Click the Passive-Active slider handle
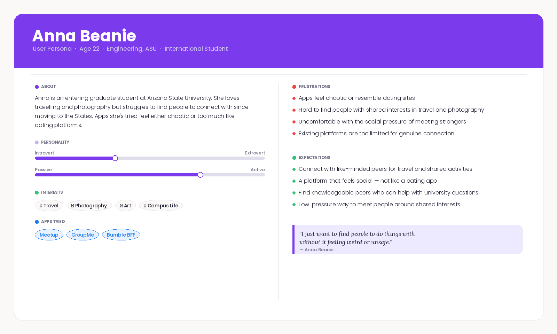This screenshot has width=557, height=334. pyautogui.click(x=201, y=175)
